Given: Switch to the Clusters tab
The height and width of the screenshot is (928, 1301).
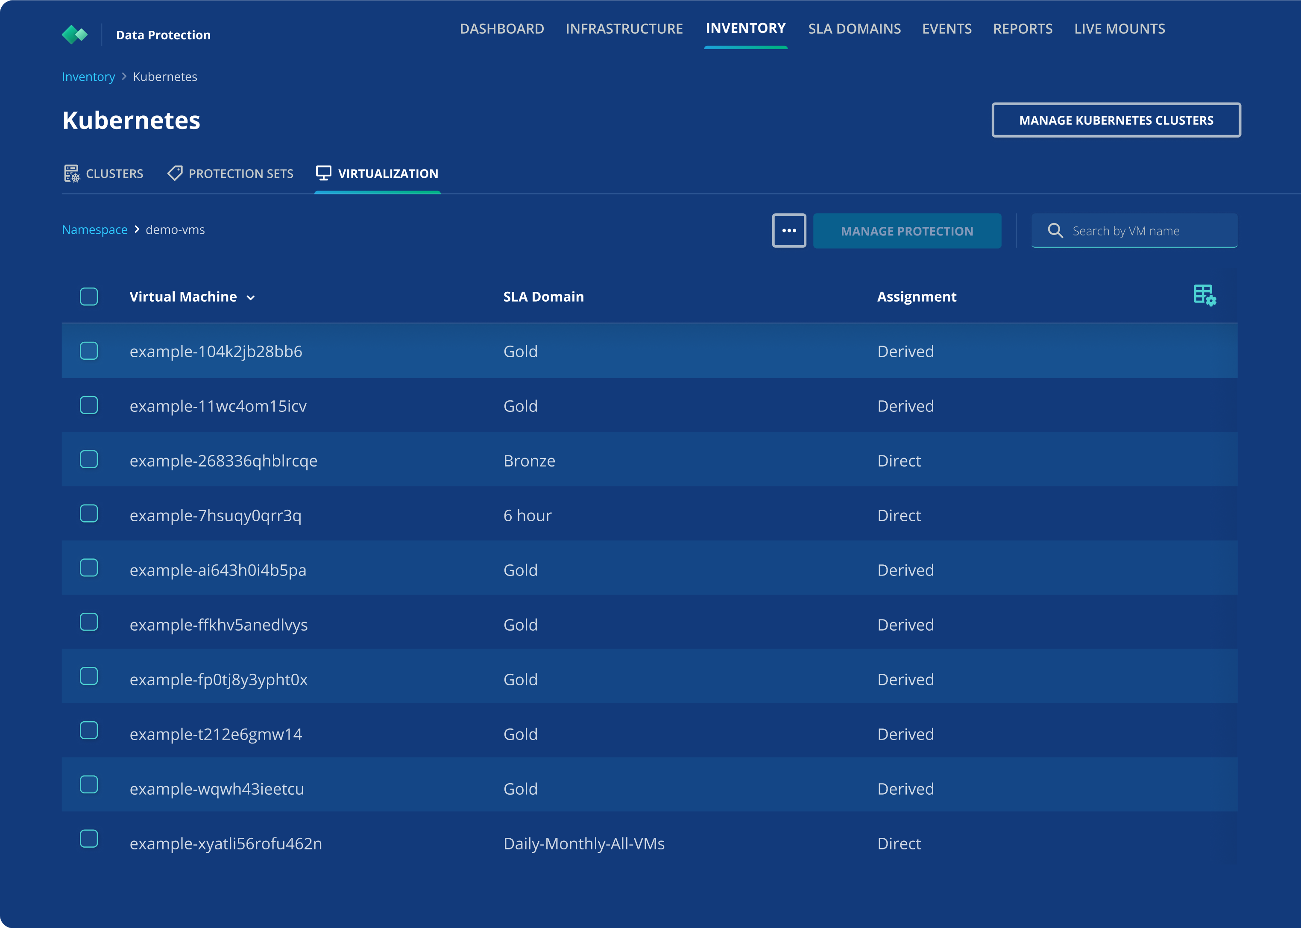Looking at the screenshot, I should (103, 174).
